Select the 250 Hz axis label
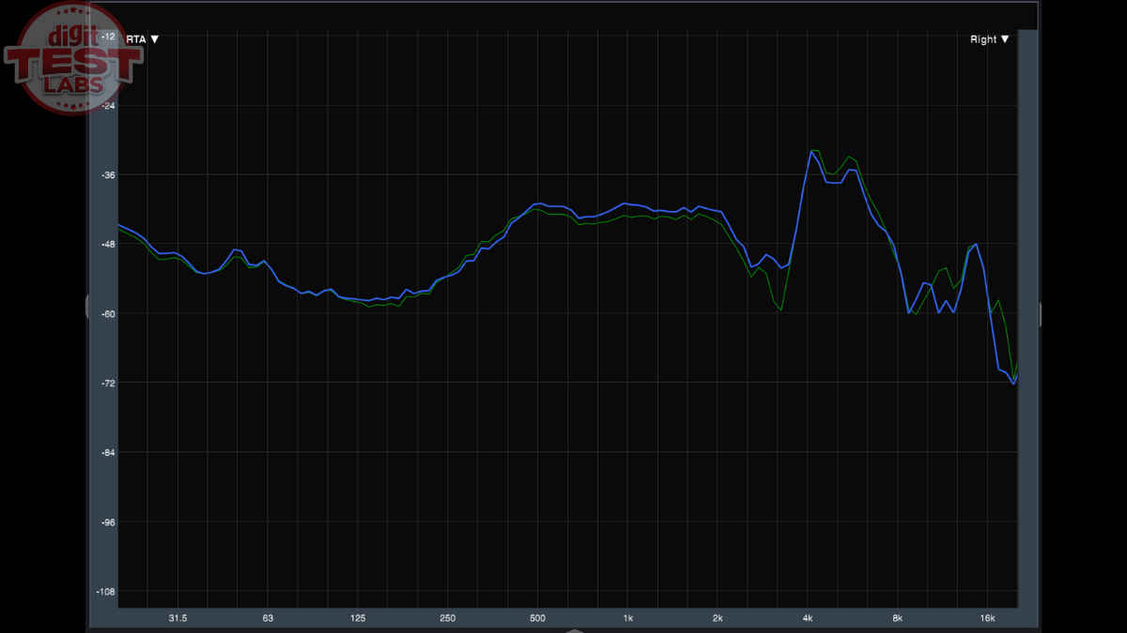 (x=447, y=618)
